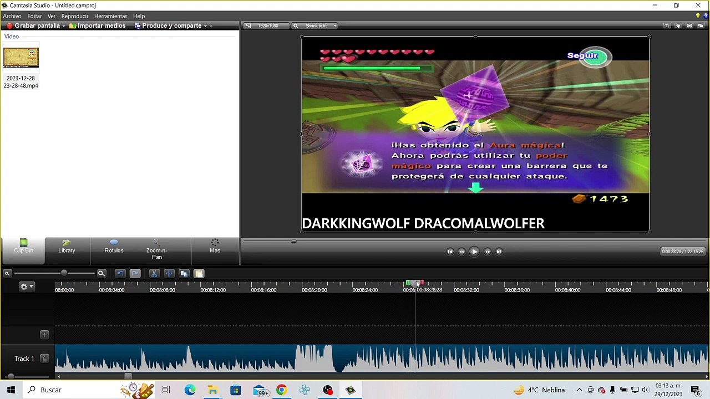Select the crop mode icon above preview
This screenshot has height=399, width=710.
667,25
